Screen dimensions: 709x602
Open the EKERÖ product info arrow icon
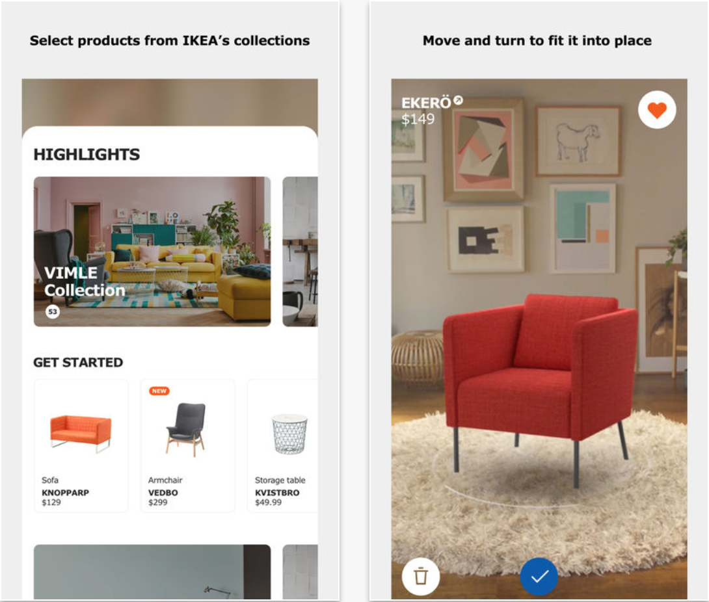coord(458,100)
